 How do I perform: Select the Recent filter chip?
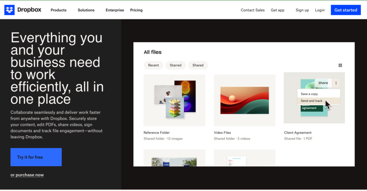pyautogui.click(x=153, y=65)
